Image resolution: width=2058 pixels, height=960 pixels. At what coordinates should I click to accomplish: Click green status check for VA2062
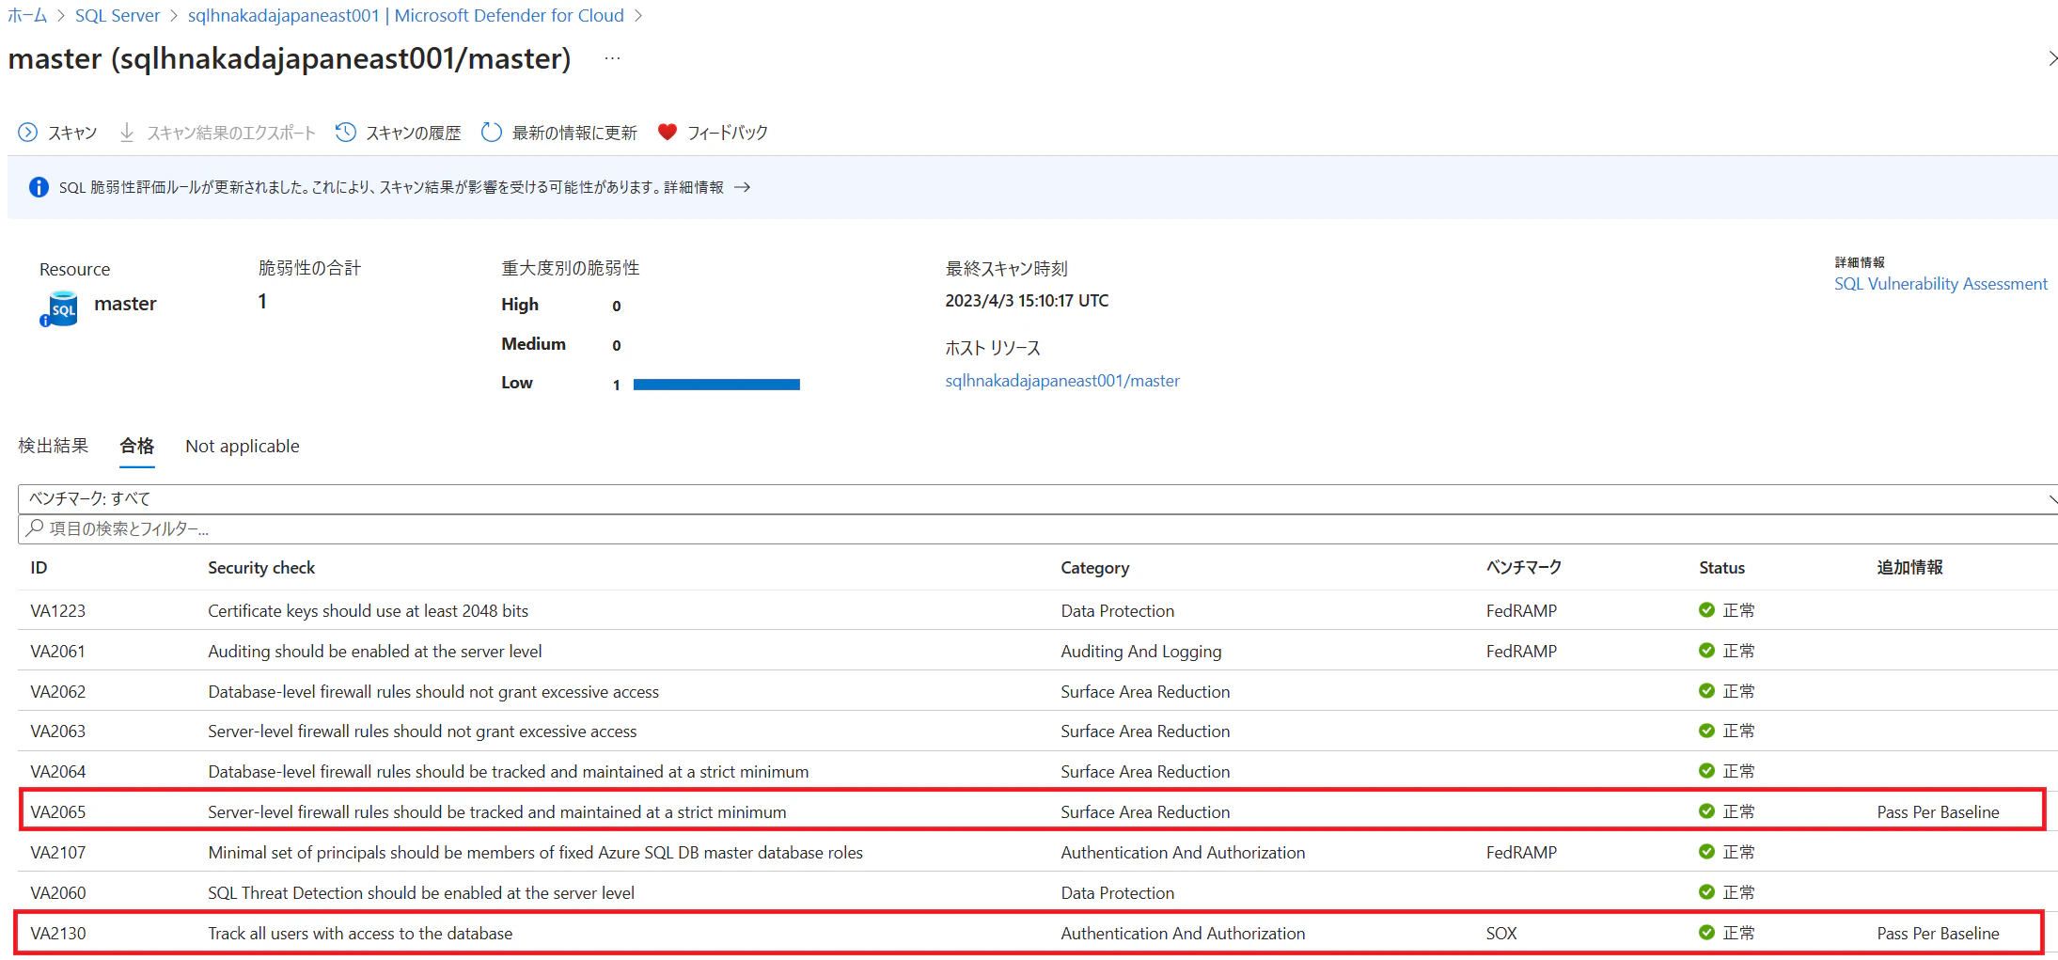[x=1706, y=691]
